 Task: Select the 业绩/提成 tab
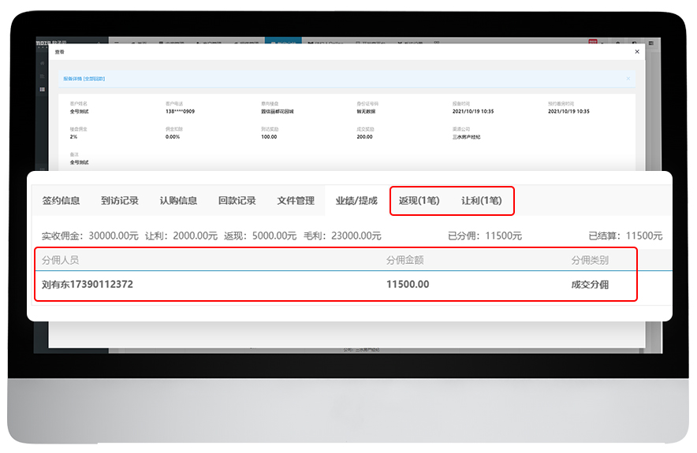356,201
